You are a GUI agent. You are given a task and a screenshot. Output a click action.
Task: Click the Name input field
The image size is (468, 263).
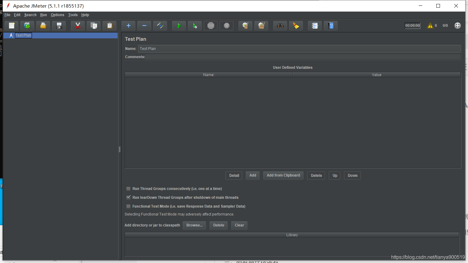299,49
